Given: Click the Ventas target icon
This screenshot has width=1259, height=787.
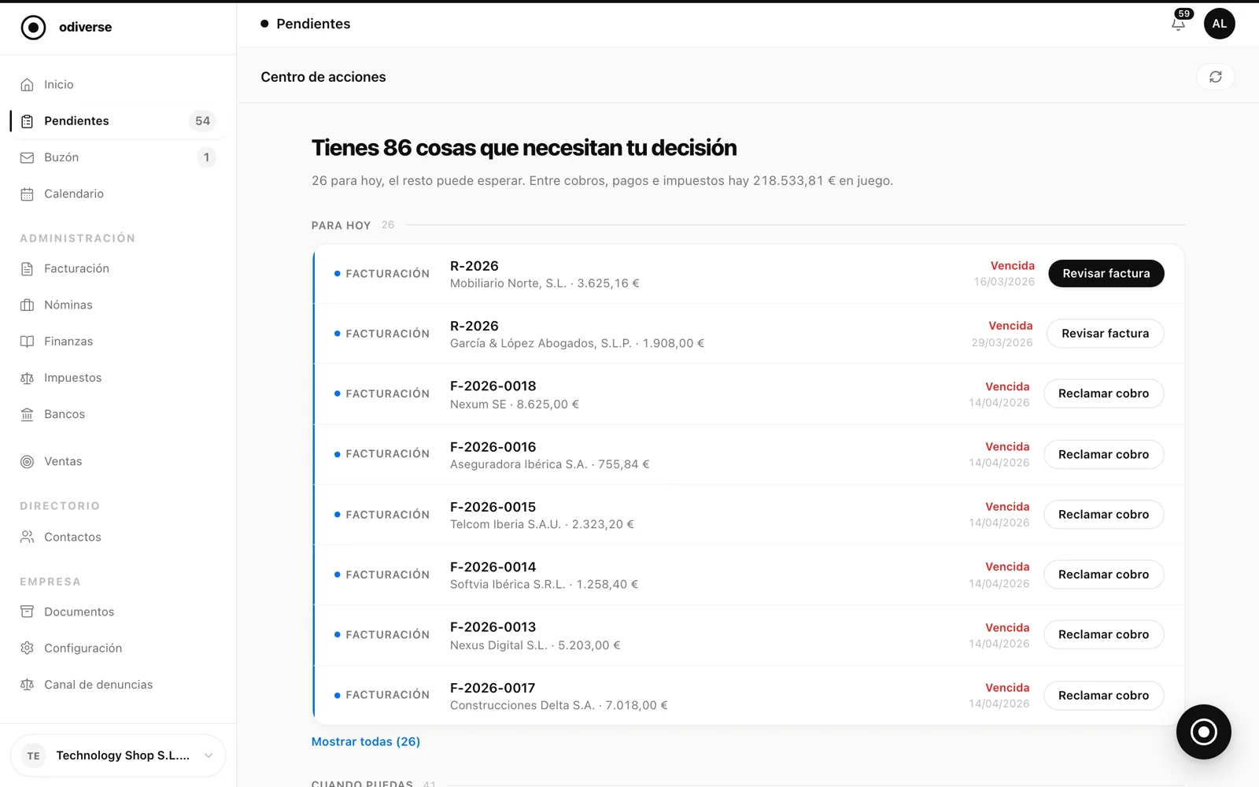Looking at the screenshot, I should 27,461.
